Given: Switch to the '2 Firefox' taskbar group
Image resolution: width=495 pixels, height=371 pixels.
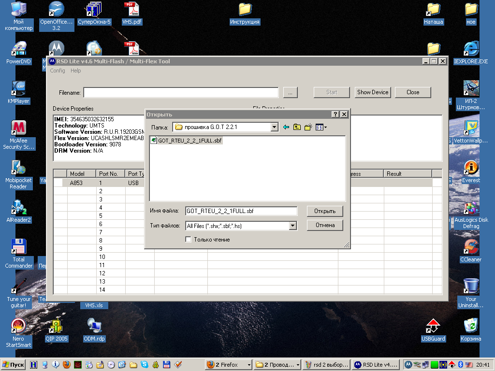Looking at the screenshot, I should [x=228, y=365].
